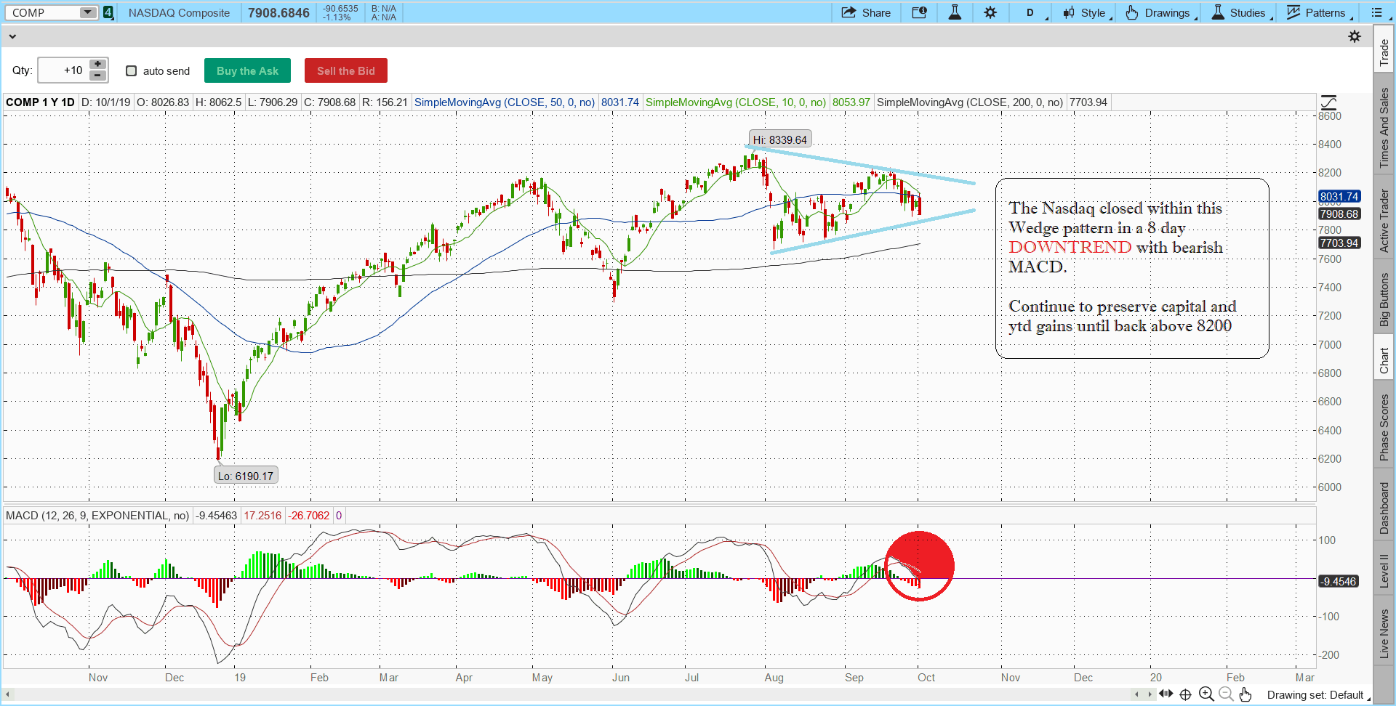The width and height of the screenshot is (1396, 706).
Task: Decrease quantity with minus stepper
Action: pos(97,76)
